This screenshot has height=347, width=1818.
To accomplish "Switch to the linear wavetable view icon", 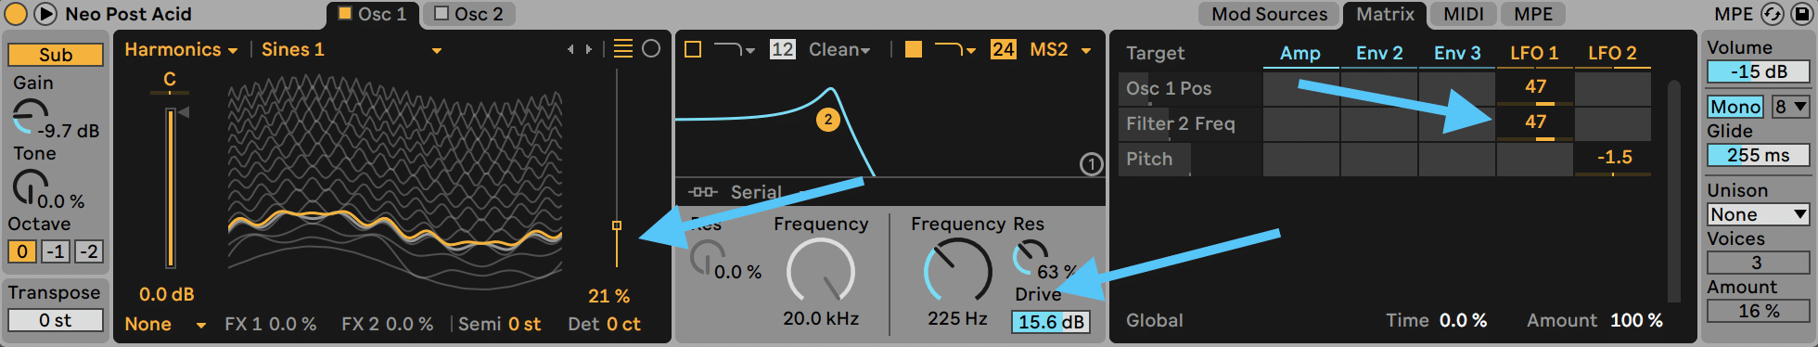I will coord(623,48).
